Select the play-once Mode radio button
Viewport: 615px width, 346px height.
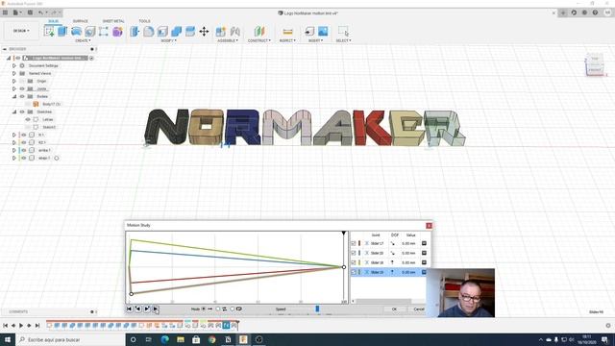(204, 309)
